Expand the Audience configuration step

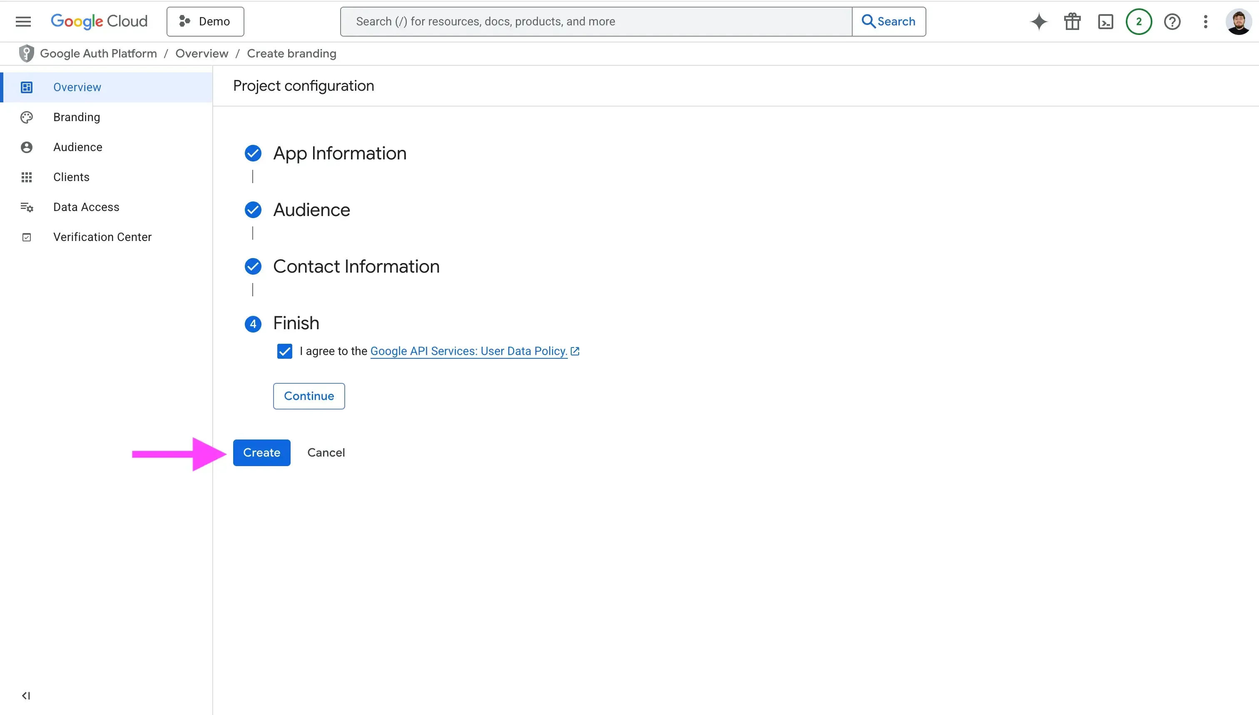pos(311,210)
